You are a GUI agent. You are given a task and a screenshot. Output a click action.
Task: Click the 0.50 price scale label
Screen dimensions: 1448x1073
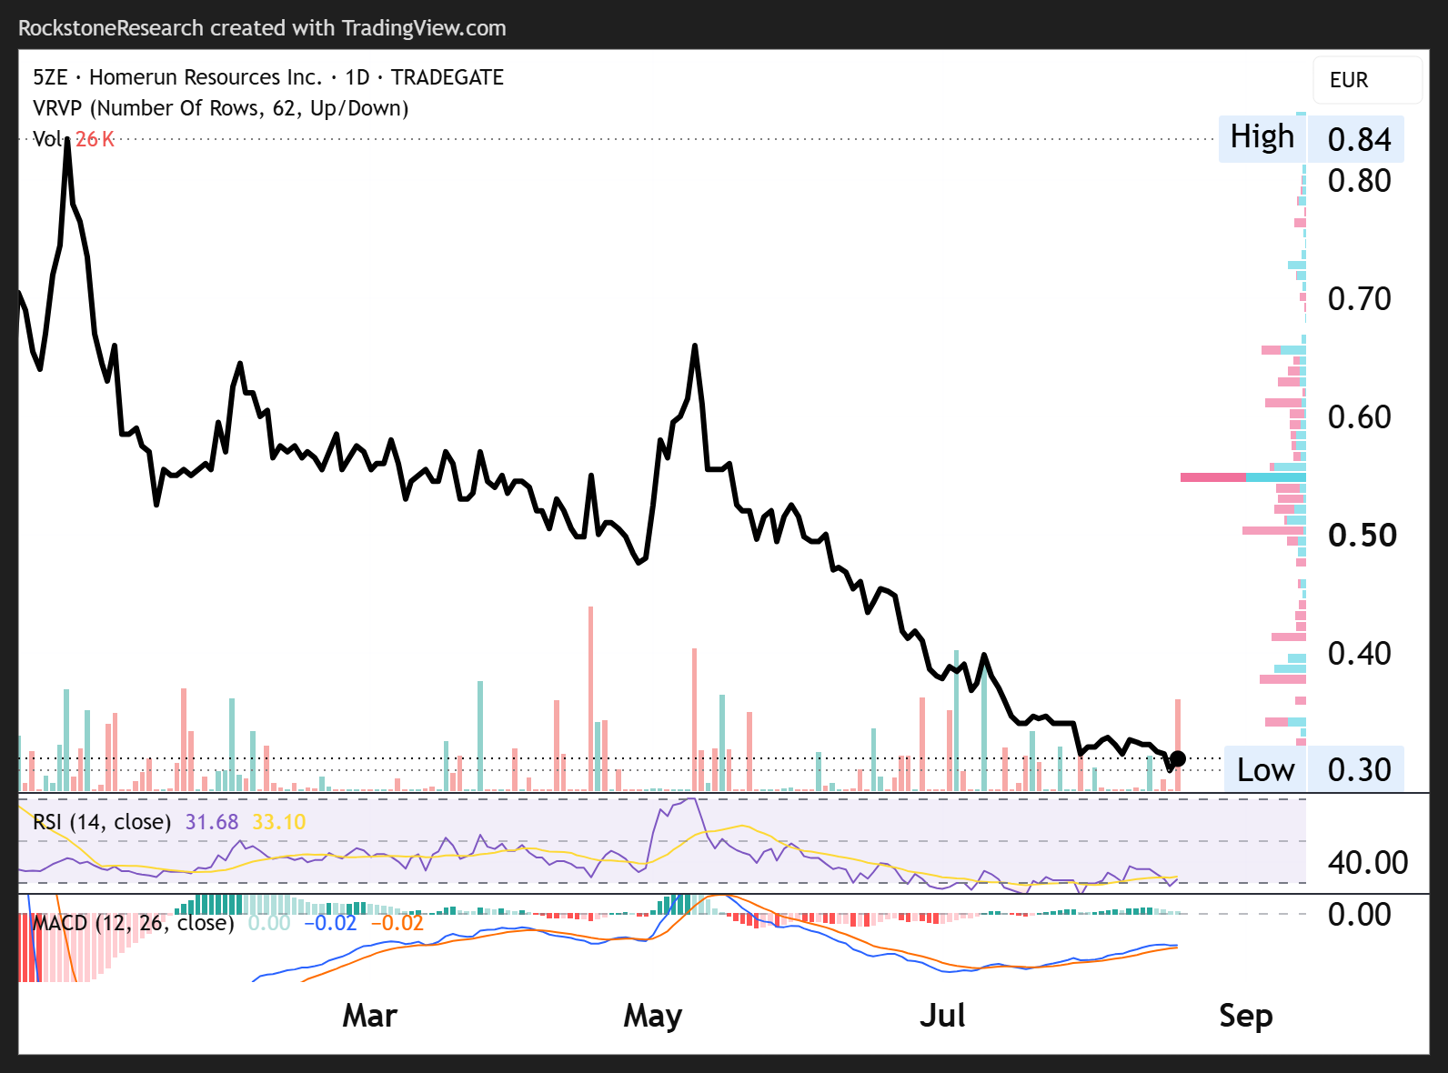(1362, 535)
